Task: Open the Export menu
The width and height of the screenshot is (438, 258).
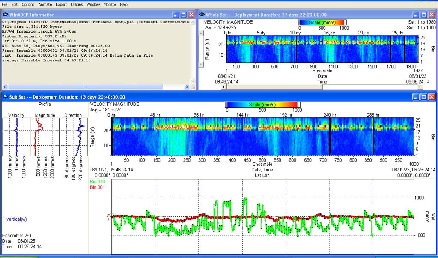Action: [61, 4]
